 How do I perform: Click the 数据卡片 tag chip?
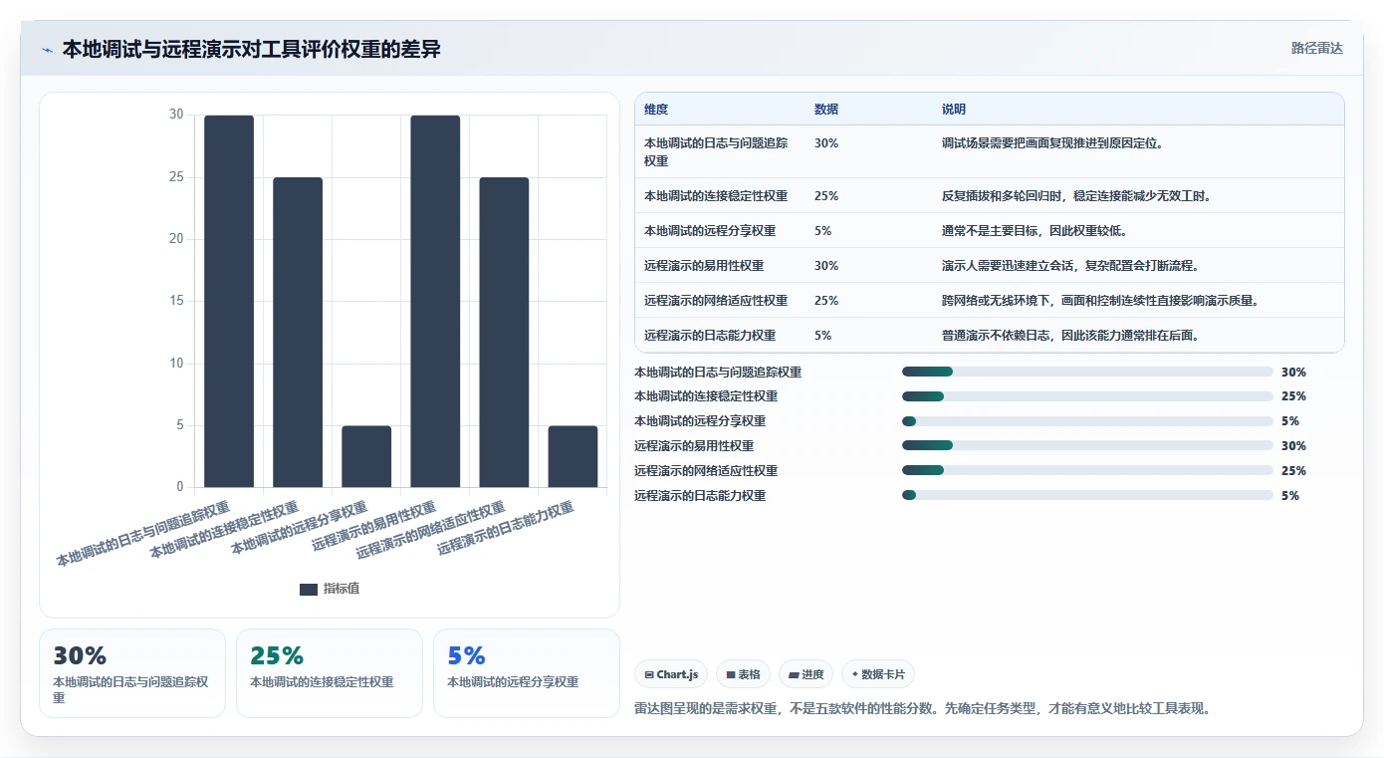click(x=878, y=674)
